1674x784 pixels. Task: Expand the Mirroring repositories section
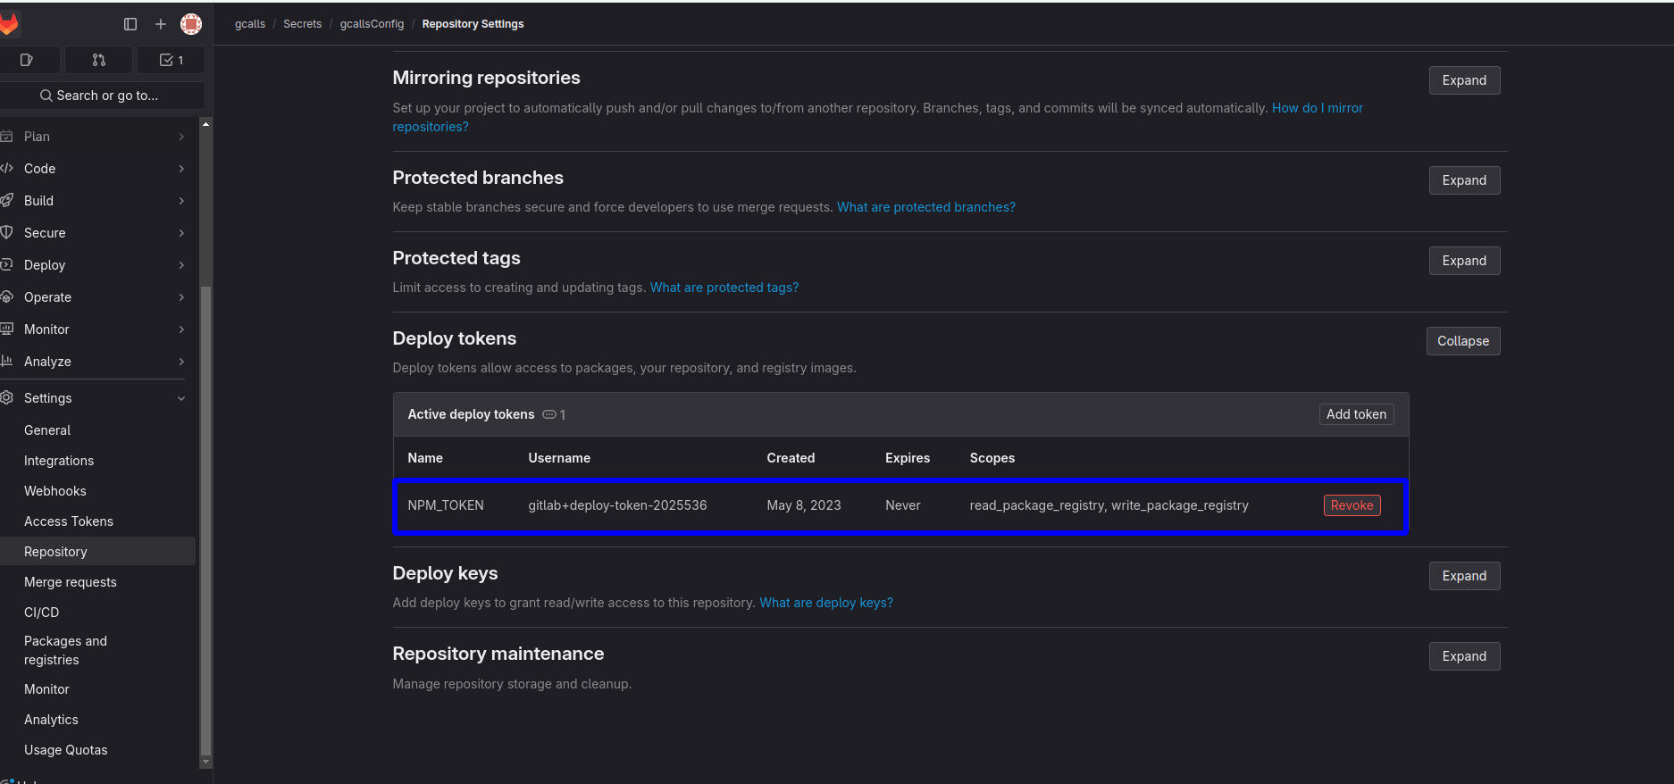click(1463, 80)
